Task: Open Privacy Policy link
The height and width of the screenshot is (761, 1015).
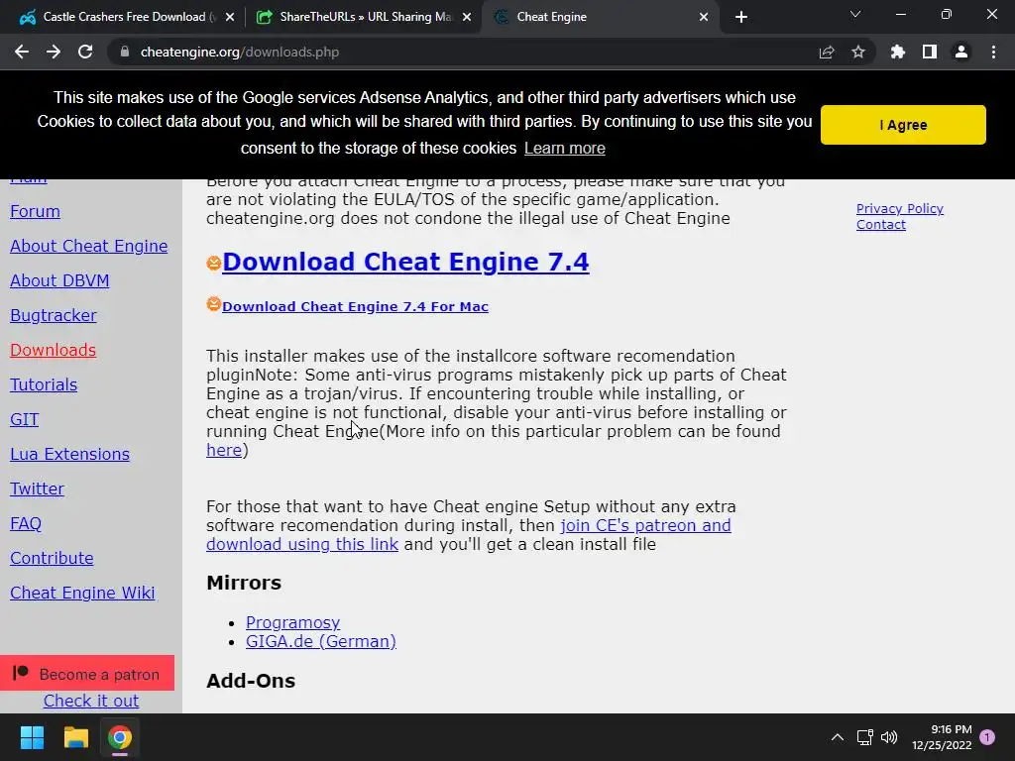Action: [899, 209]
